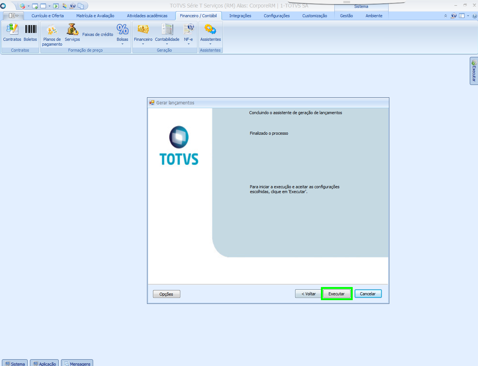Click the TOTVS application orb icon
The width and height of the screenshot is (478, 366).
(3, 6)
